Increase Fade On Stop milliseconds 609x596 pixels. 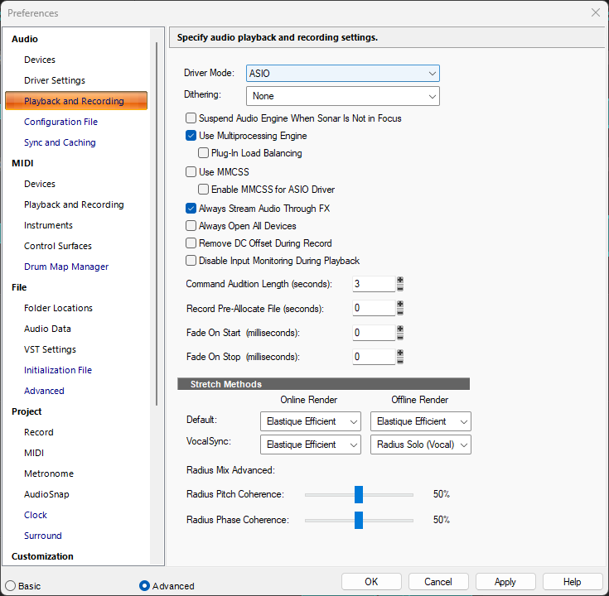click(x=400, y=353)
